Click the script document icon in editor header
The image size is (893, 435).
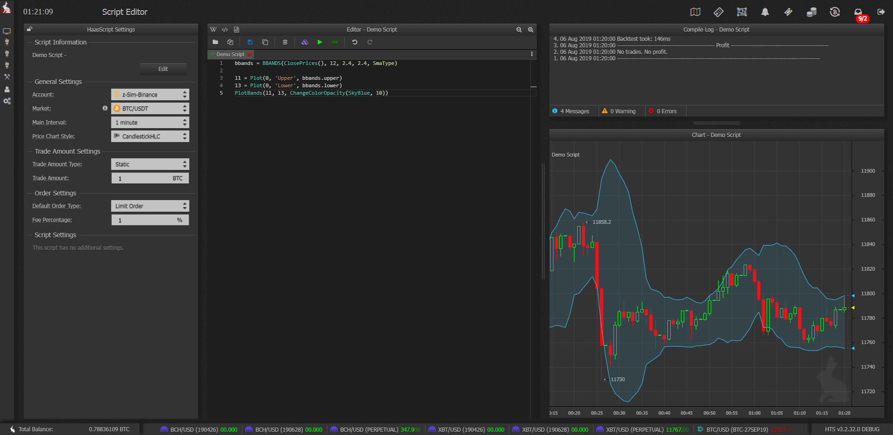coord(236,29)
